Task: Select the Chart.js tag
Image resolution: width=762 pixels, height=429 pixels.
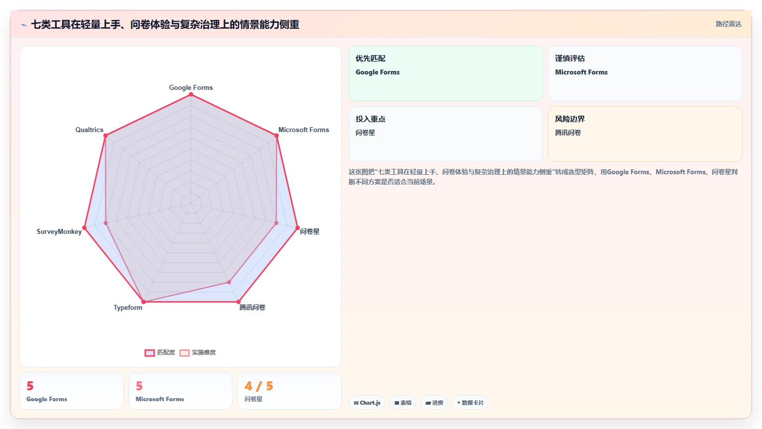Action: [367, 403]
